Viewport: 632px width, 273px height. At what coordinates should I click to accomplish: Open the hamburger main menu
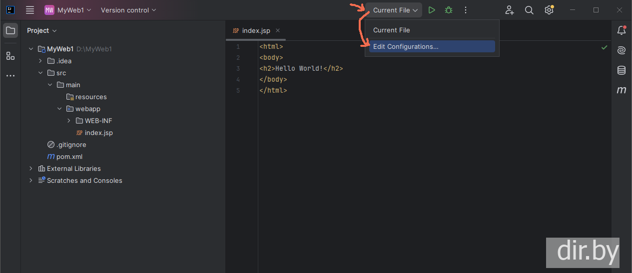pyautogui.click(x=30, y=10)
